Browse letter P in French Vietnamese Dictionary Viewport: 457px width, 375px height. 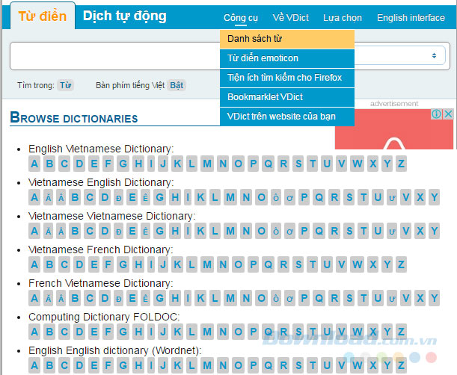pyautogui.click(x=304, y=298)
